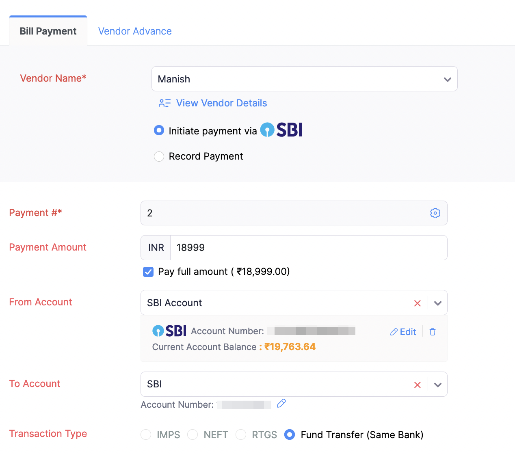Open the Vendor Name dropdown
515x454 pixels.
pyautogui.click(x=447, y=79)
